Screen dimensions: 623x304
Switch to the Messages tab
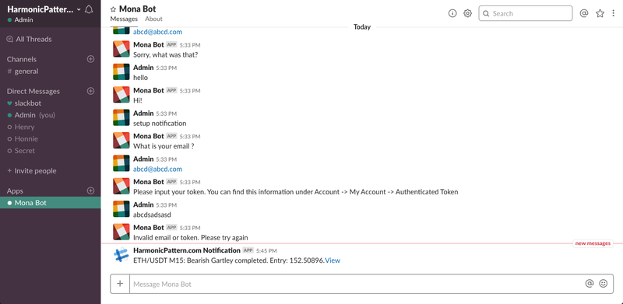124,19
